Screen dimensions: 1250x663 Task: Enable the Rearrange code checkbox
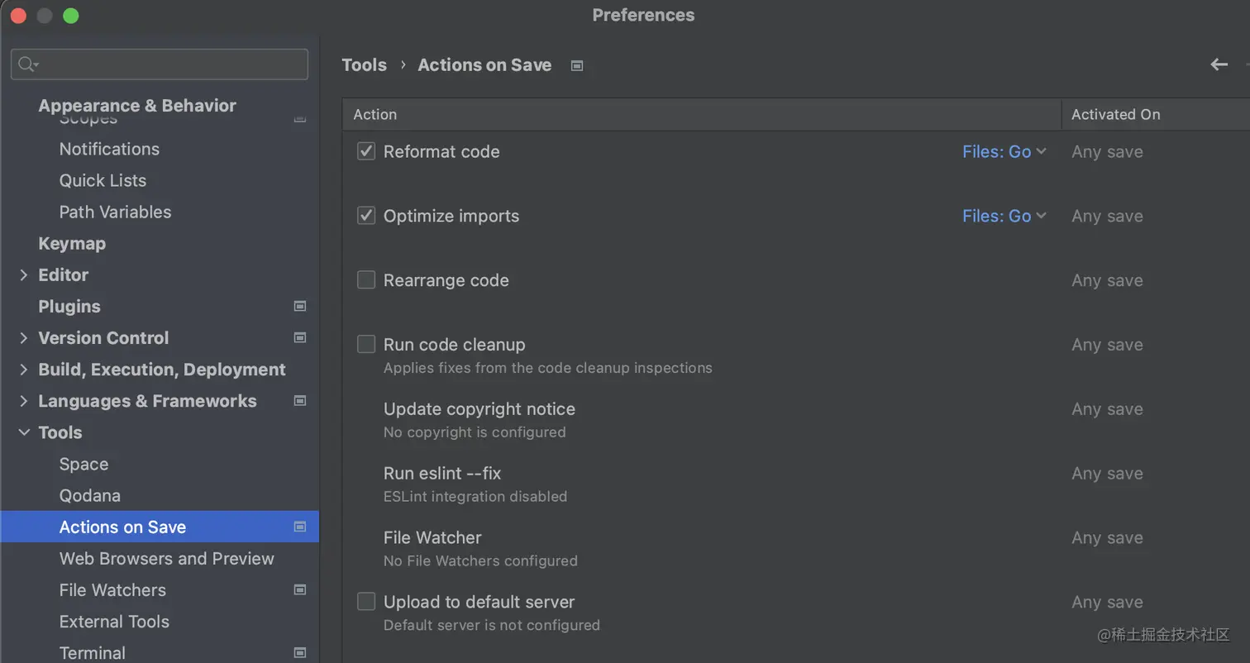[x=366, y=280]
